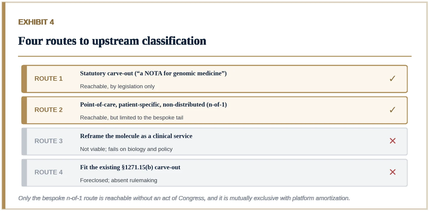Select the ROUTE 3 label

(x=49, y=141)
